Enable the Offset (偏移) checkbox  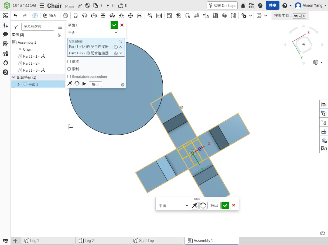[x=69, y=62]
